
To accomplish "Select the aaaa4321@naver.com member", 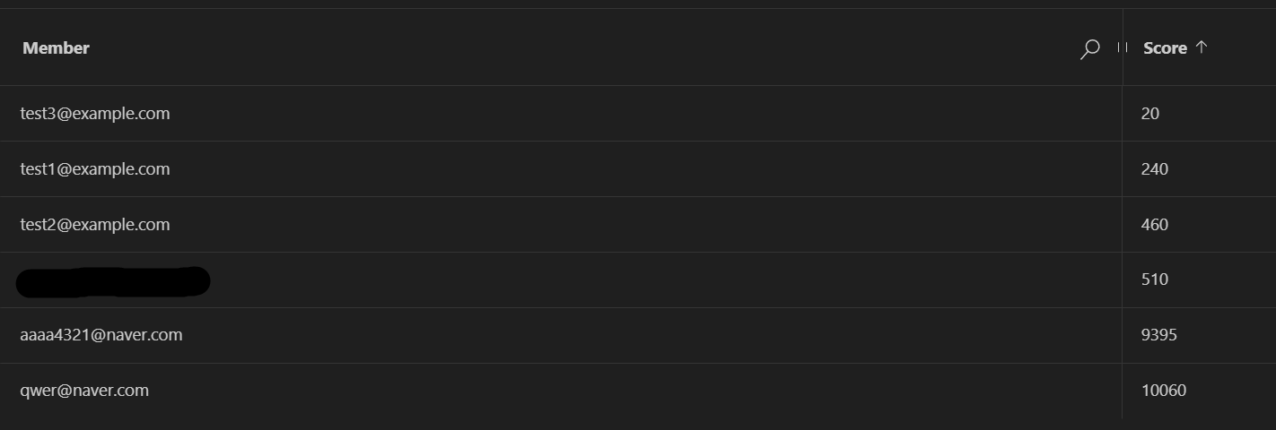I will 101,335.
